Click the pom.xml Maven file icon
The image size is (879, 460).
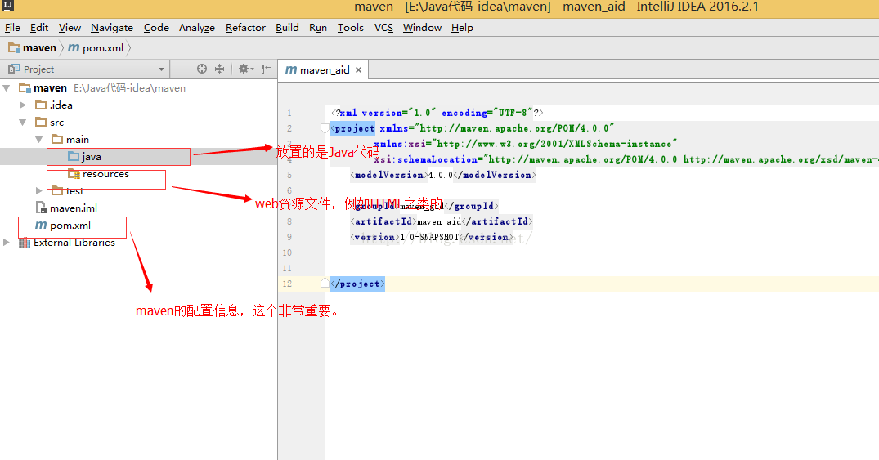[x=41, y=226]
